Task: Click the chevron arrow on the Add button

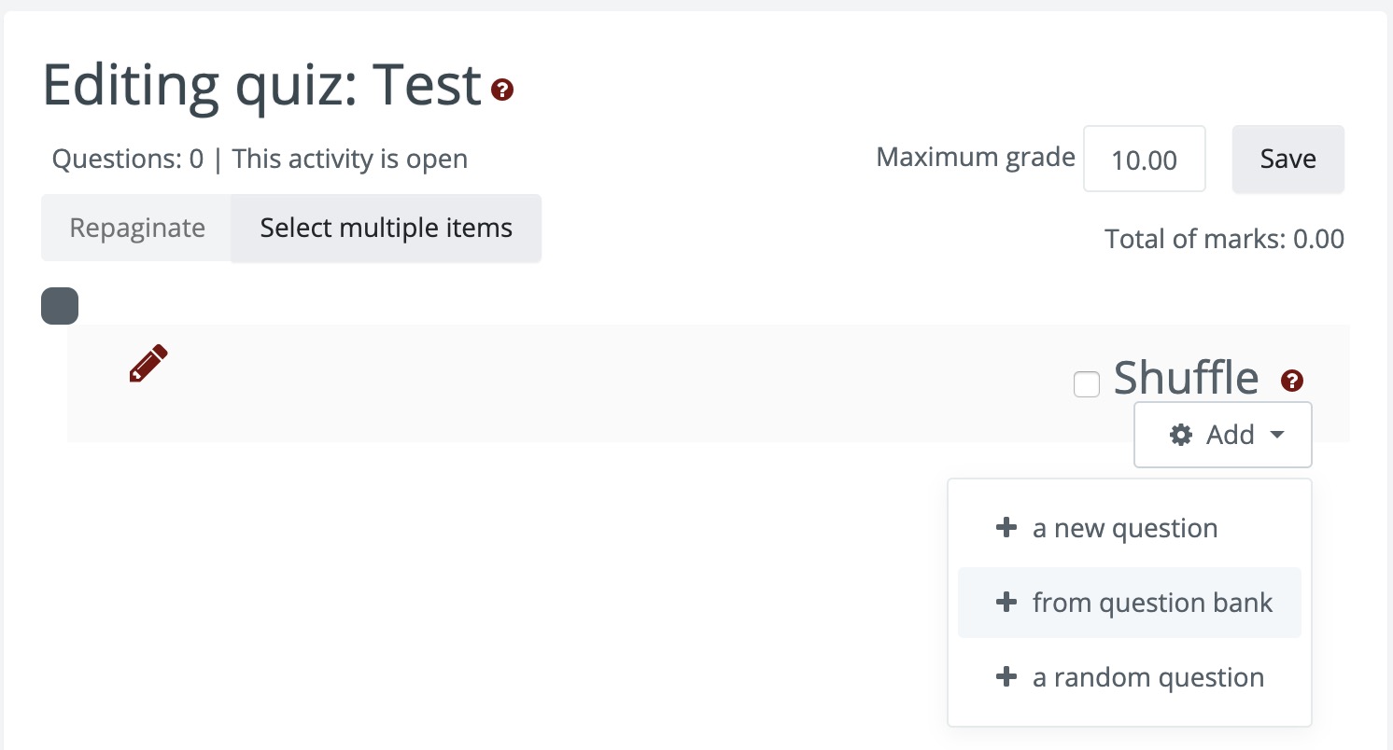Action: tap(1278, 435)
